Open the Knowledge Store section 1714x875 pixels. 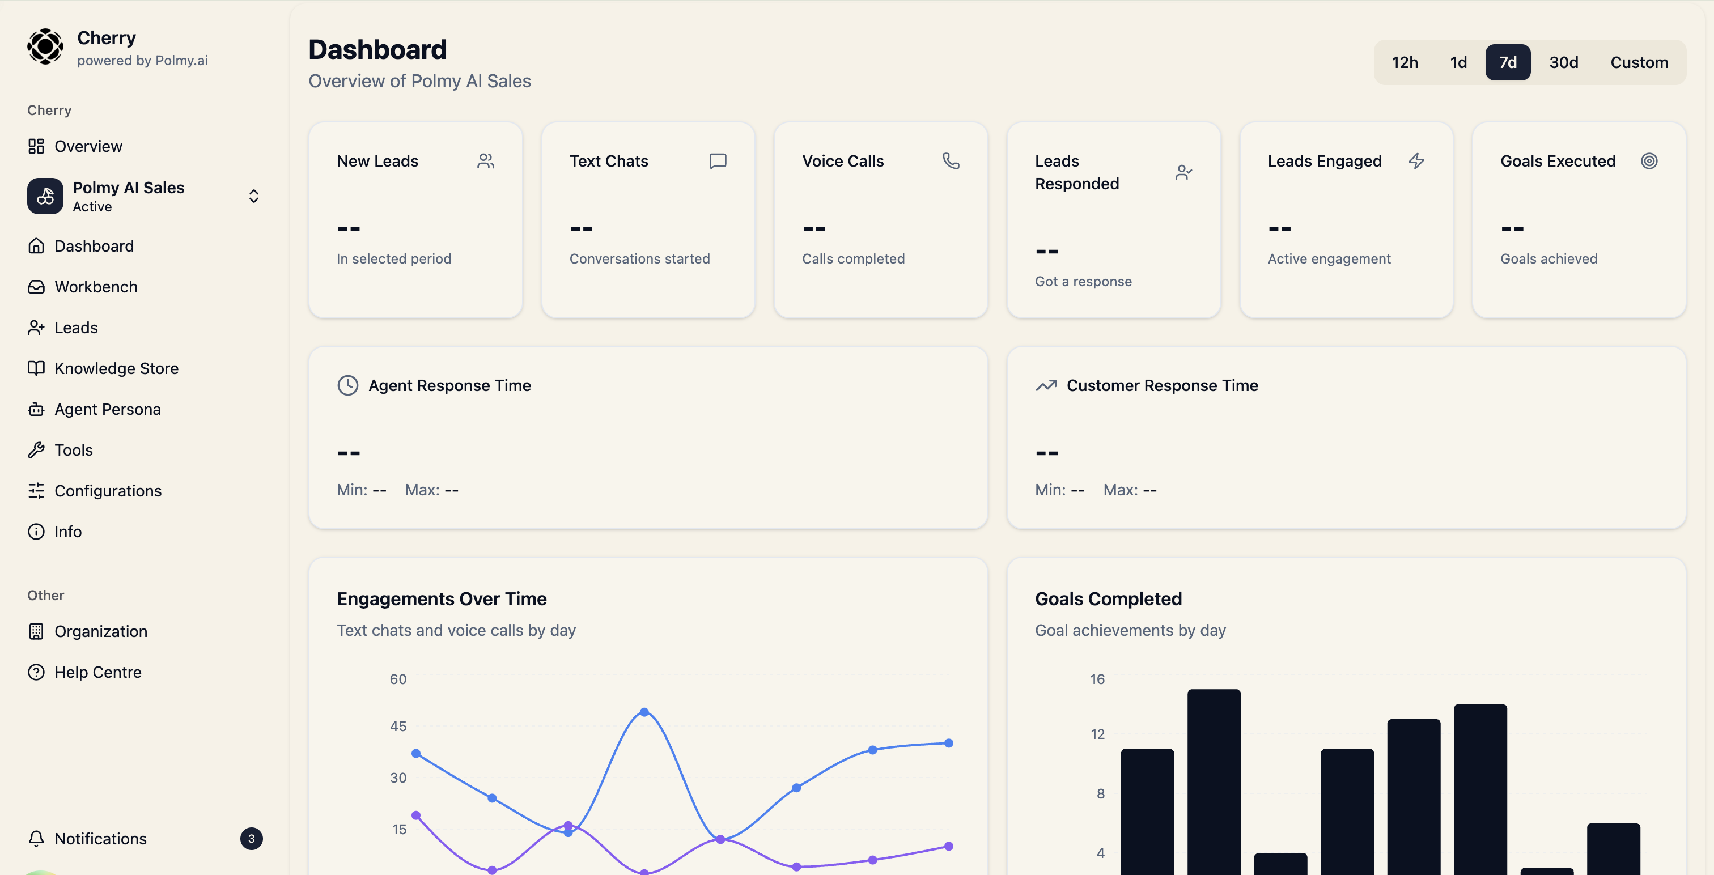pos(116,367)
